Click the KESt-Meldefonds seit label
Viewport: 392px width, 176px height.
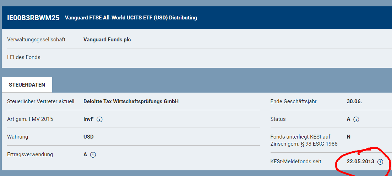pos(296,162)
